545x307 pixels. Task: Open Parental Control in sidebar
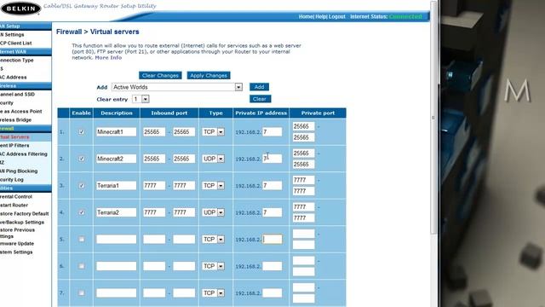16,197
